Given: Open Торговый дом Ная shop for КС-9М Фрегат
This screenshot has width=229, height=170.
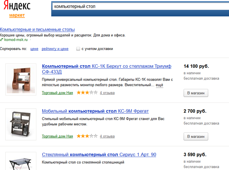Looking at the screenshot, I should pos(57,136).
